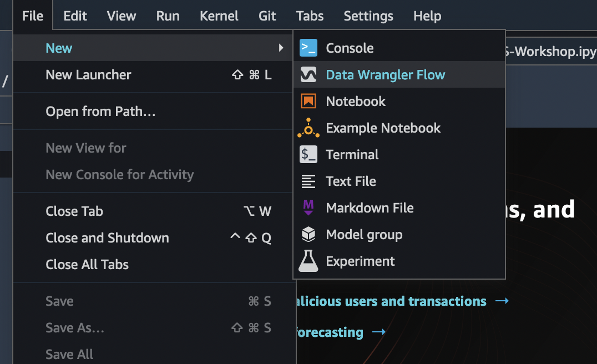The image size is (597, 364).
Task: Click the purple Markdown File icon
Action: click(308, 208)
